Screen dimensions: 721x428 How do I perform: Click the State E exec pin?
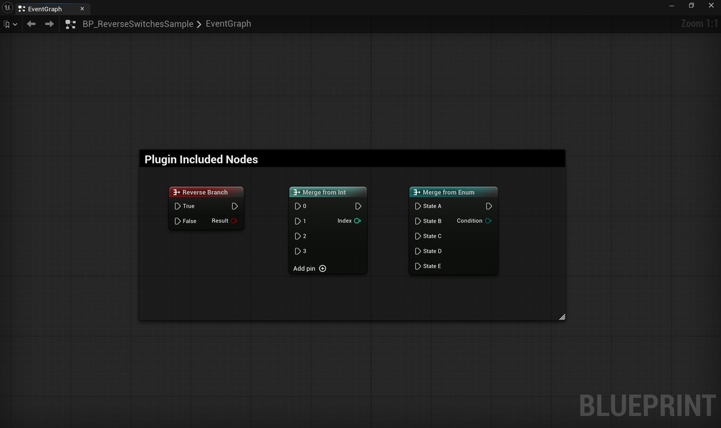418,266
